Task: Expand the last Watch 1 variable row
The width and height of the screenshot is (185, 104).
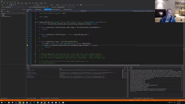Action: 28,78
